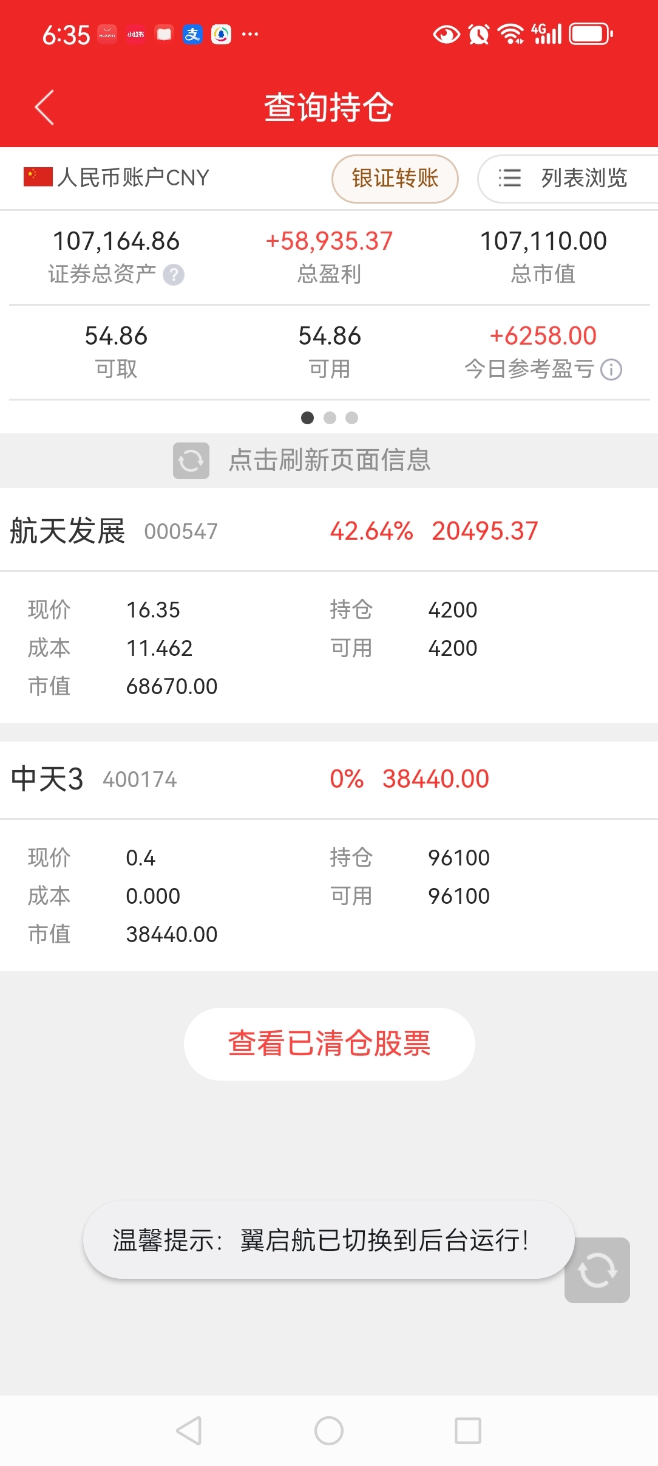
Task: Tap the 点击刷新页面信息 refresh bar
Action: (329, 461)
